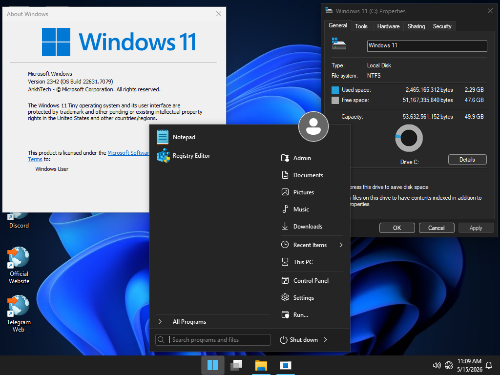Open the notifications bell icon
Viewport: 500px width, 375px height.
[489, 365]
